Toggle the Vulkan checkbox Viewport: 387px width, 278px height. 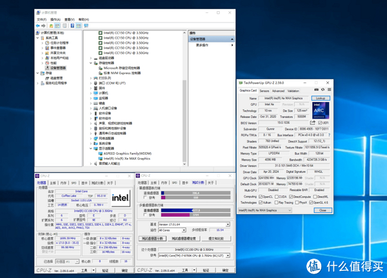point(261,203)
